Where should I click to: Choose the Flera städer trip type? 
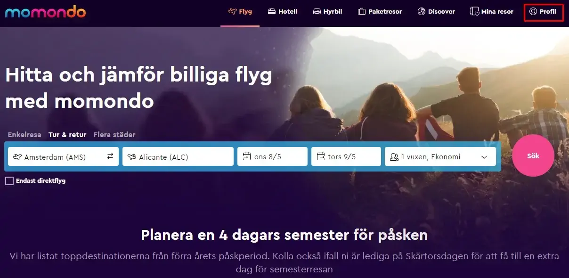[x=114, y=135]
